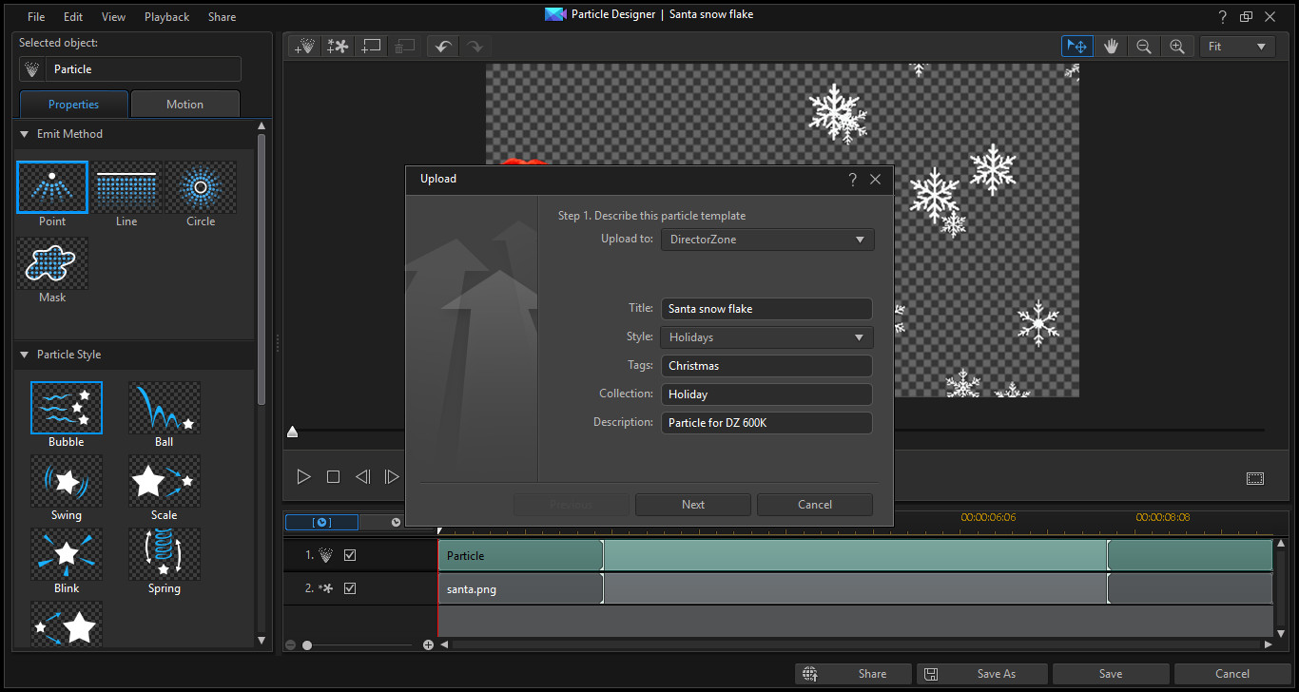This screenshot has height=692, width=1299.
Task: Click Next in the Upload dialog
Action: pyautogui.click(x=693, y=505)
